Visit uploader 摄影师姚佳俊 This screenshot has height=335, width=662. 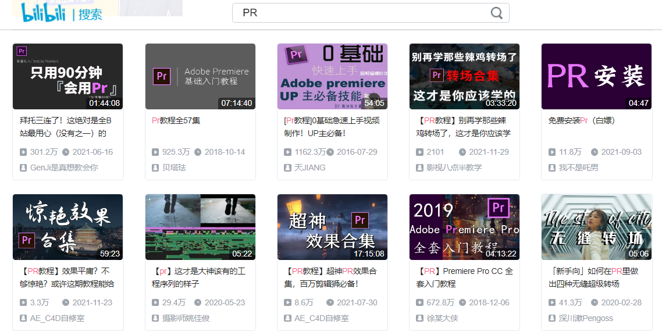186,318
